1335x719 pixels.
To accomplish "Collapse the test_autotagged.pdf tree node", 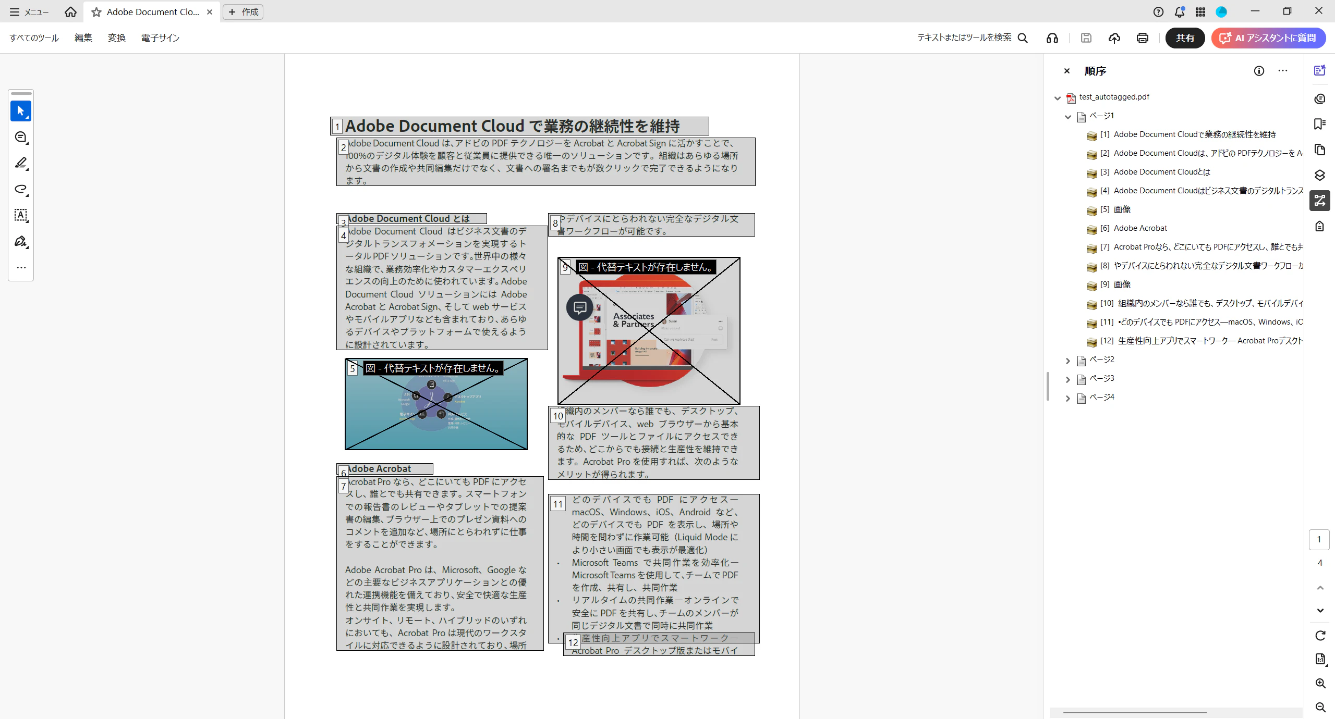I will coord(1057,97).
